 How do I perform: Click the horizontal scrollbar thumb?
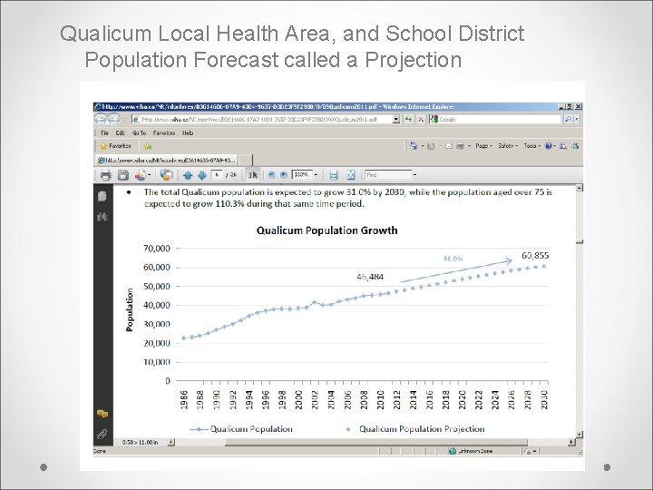pos(376,442)
